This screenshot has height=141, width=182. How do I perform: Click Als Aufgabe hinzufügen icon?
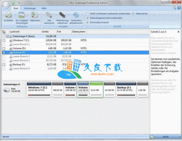point(22,15)
